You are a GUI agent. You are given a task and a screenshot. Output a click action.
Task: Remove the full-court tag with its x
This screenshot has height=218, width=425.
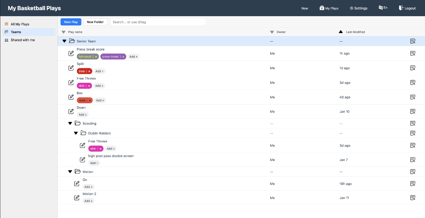[96, 57]
